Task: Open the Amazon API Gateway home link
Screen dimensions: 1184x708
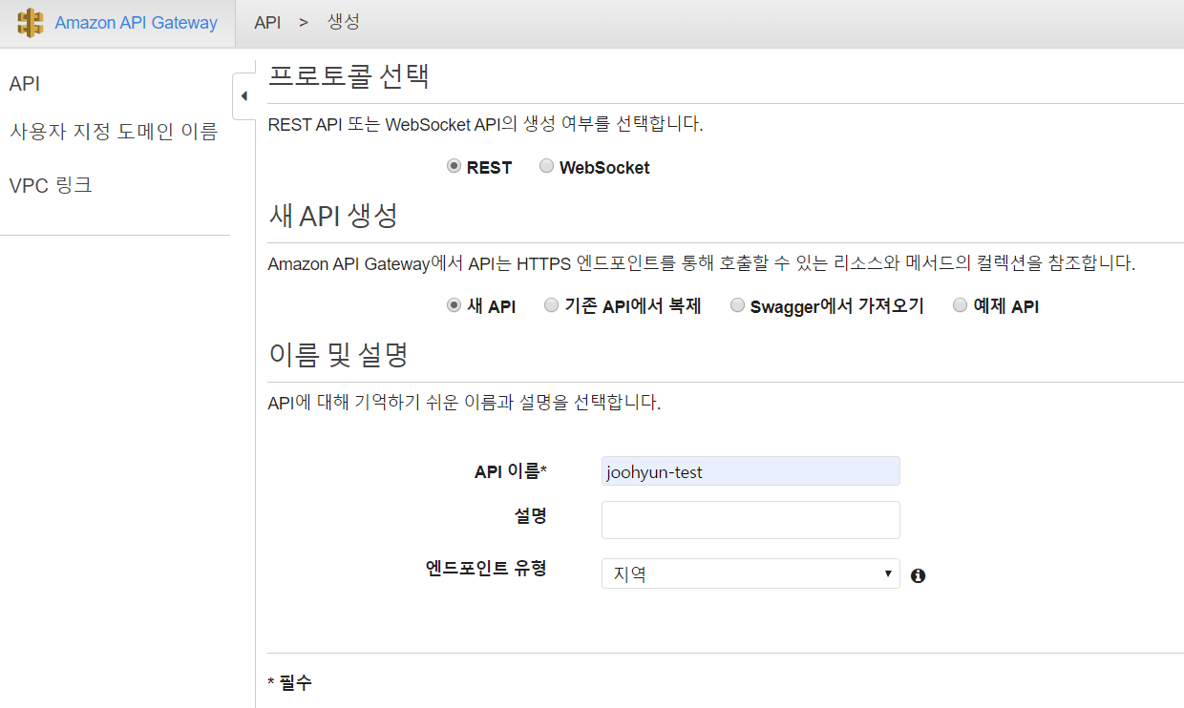Action: [x=136, y=23]
